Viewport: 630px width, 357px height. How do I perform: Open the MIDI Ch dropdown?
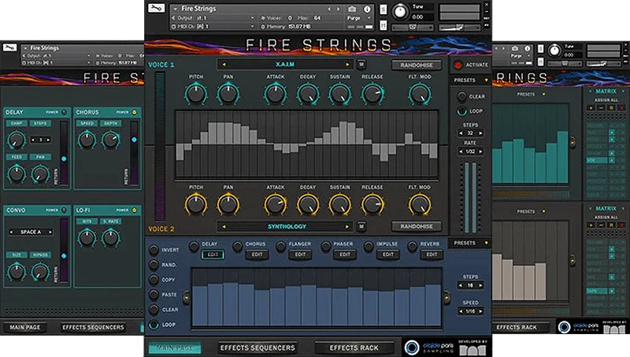252,27
